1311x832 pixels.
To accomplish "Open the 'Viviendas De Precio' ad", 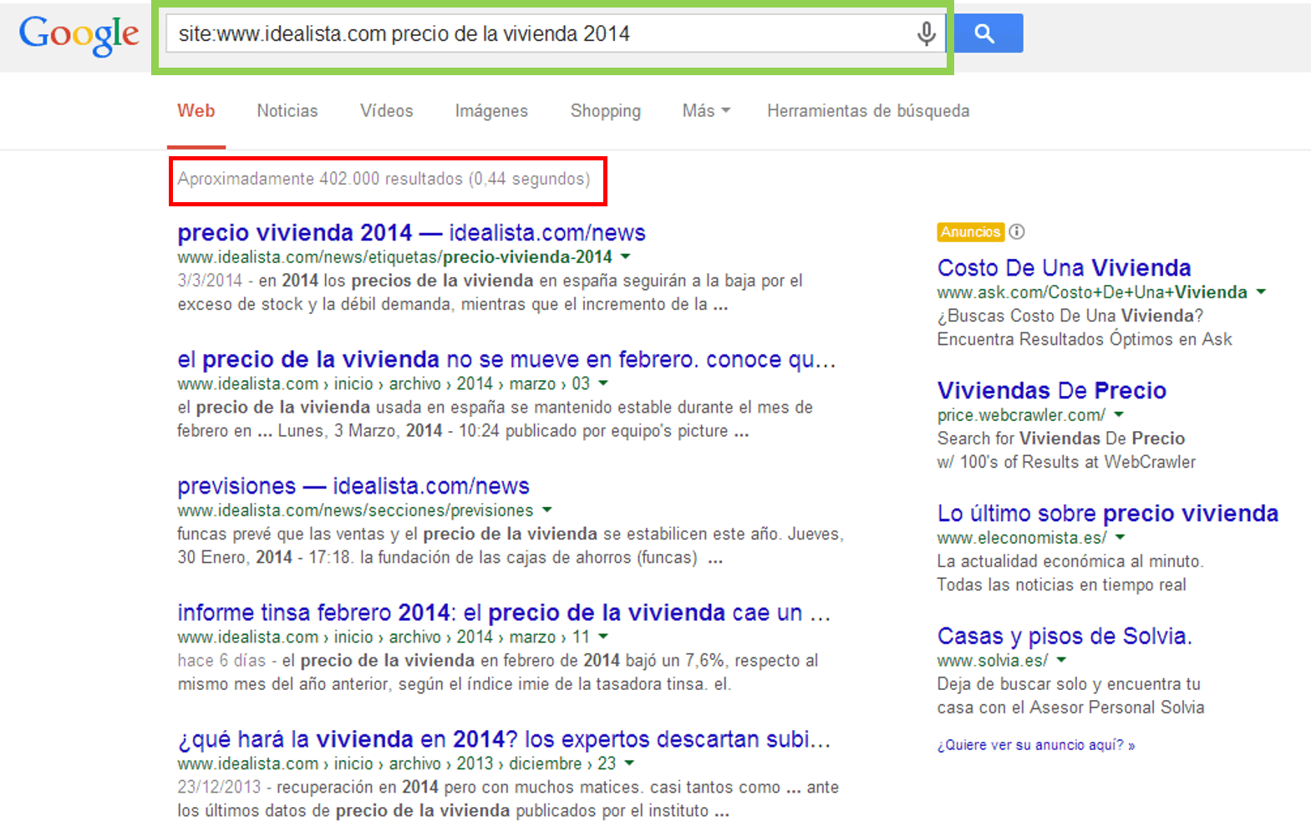I will 1051,391.
